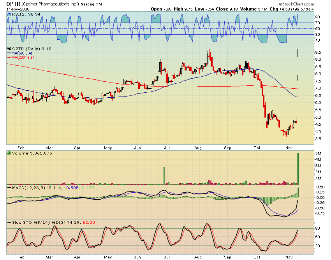This screenshot has width=331, height=260.
Task: Click the 3.5 price axis label
Action: pyautogui.click(x=318, y=139)
